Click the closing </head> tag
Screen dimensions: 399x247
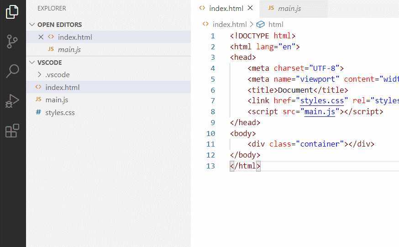(245, 123)
